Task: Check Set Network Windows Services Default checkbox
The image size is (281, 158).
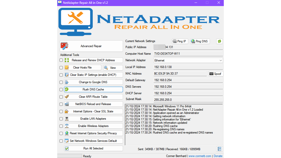Action: tap(61, 141)
